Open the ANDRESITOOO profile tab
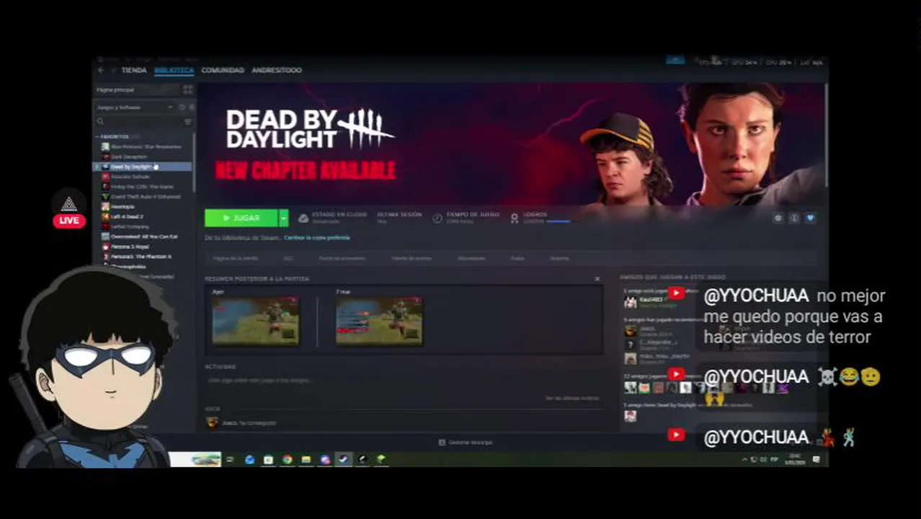 pyautogui.click(x=277, y=70)
